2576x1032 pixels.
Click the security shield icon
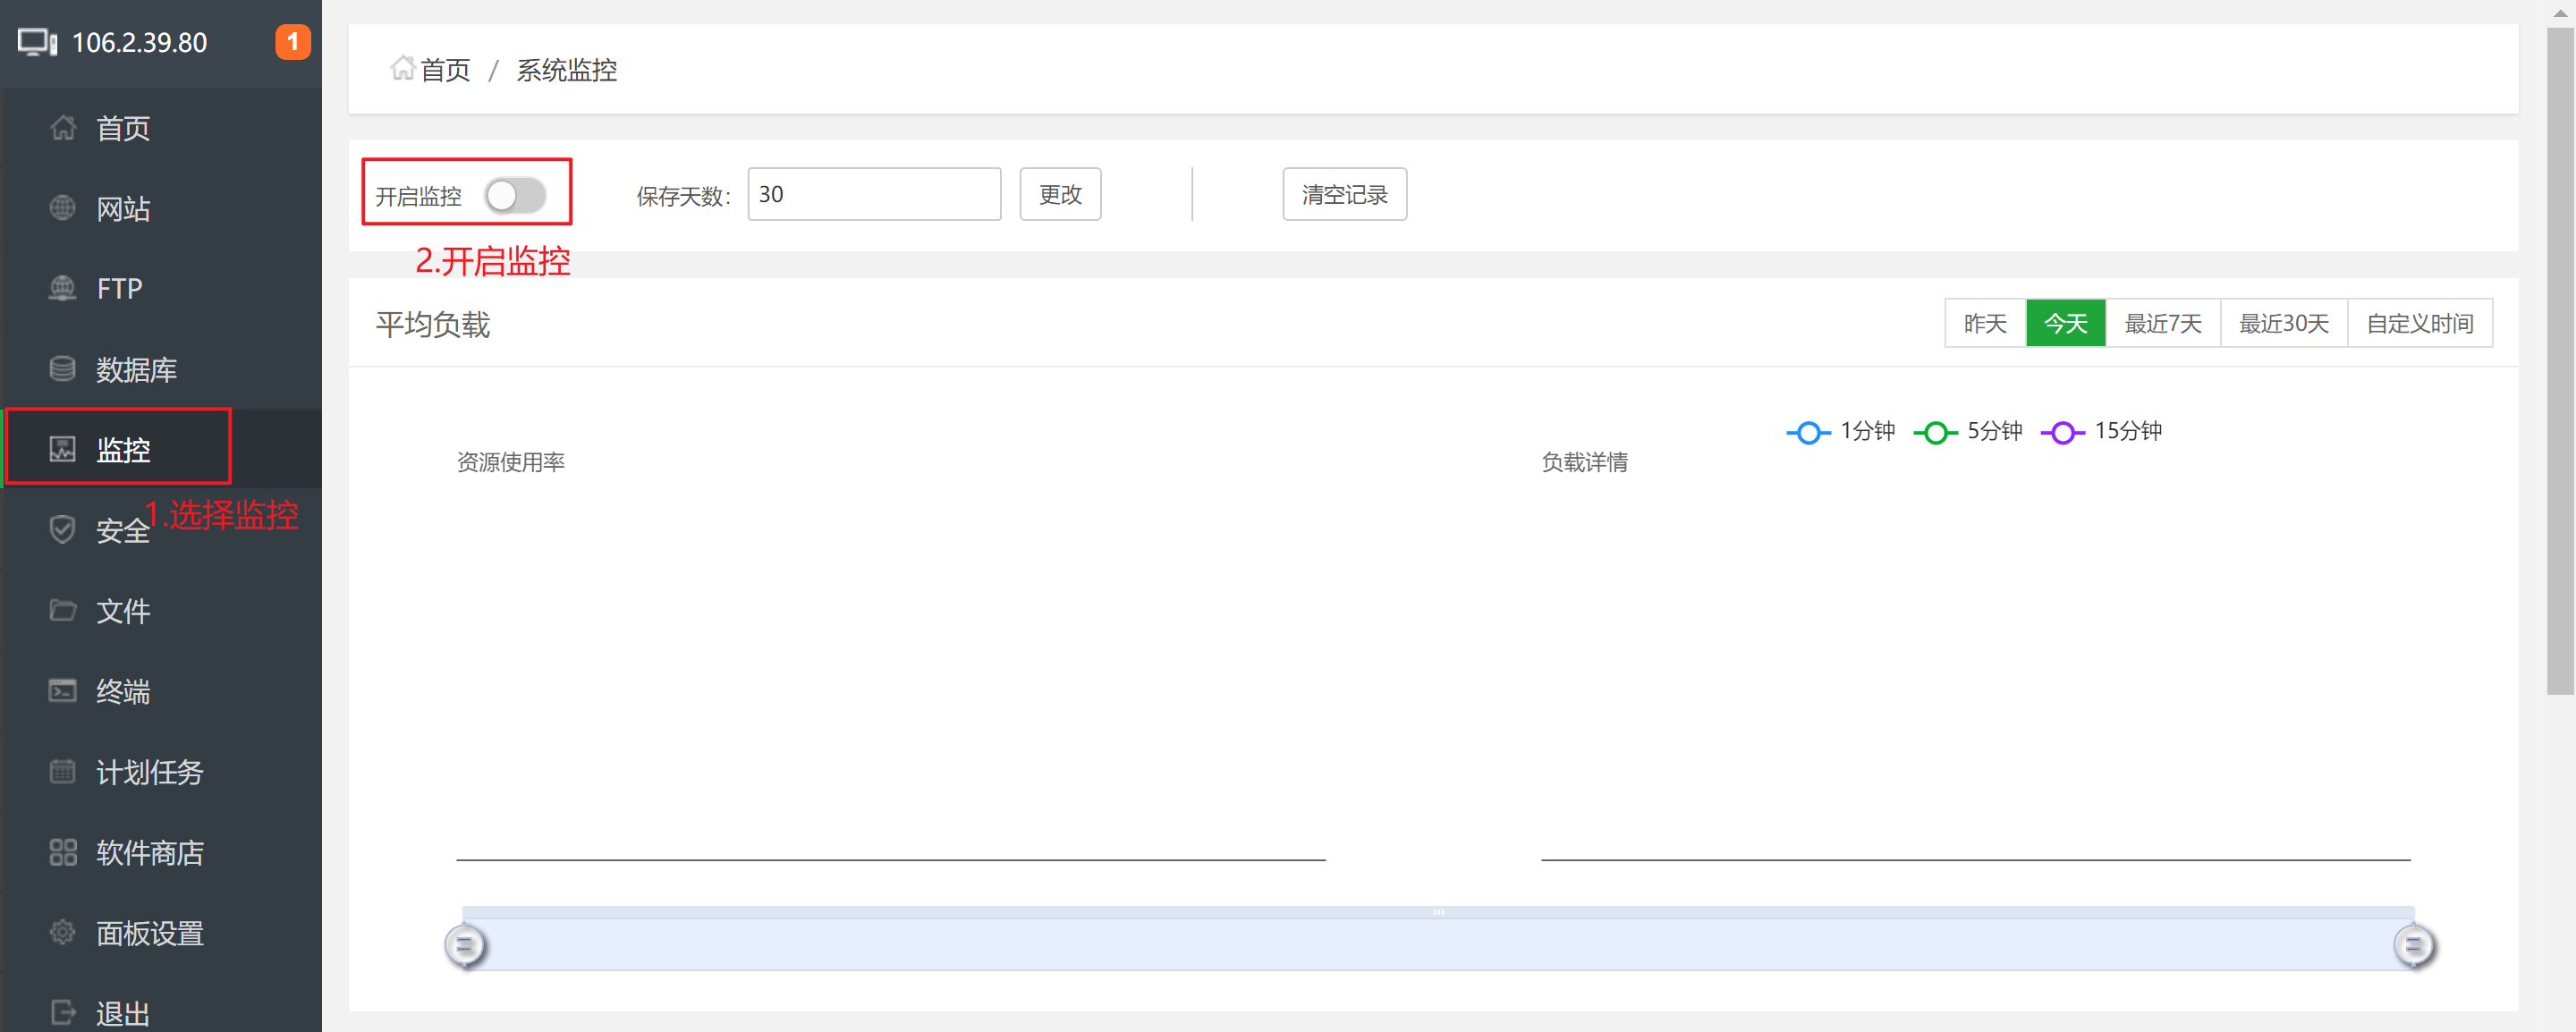[62, 529]
